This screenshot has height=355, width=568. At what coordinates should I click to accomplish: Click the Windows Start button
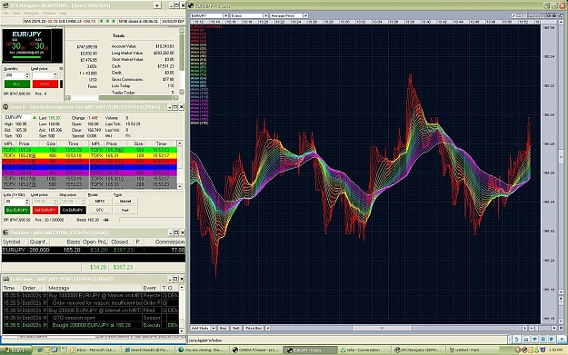(x=16, y=350)
